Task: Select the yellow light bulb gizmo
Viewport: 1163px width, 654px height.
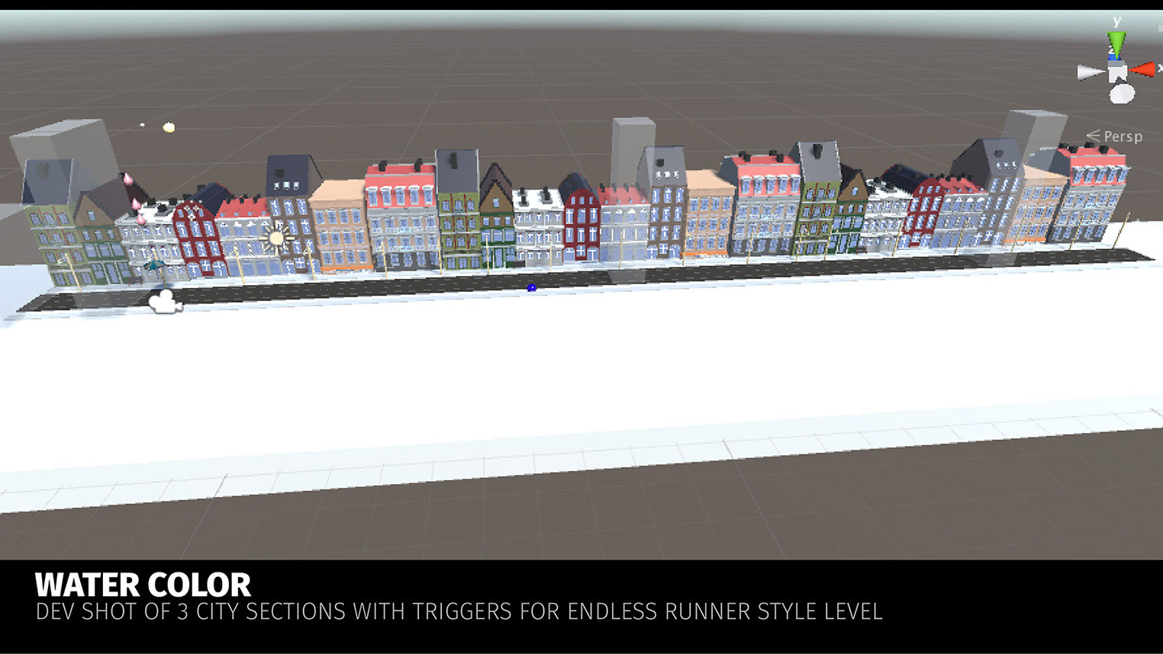Action: click(x=169, y=127)
